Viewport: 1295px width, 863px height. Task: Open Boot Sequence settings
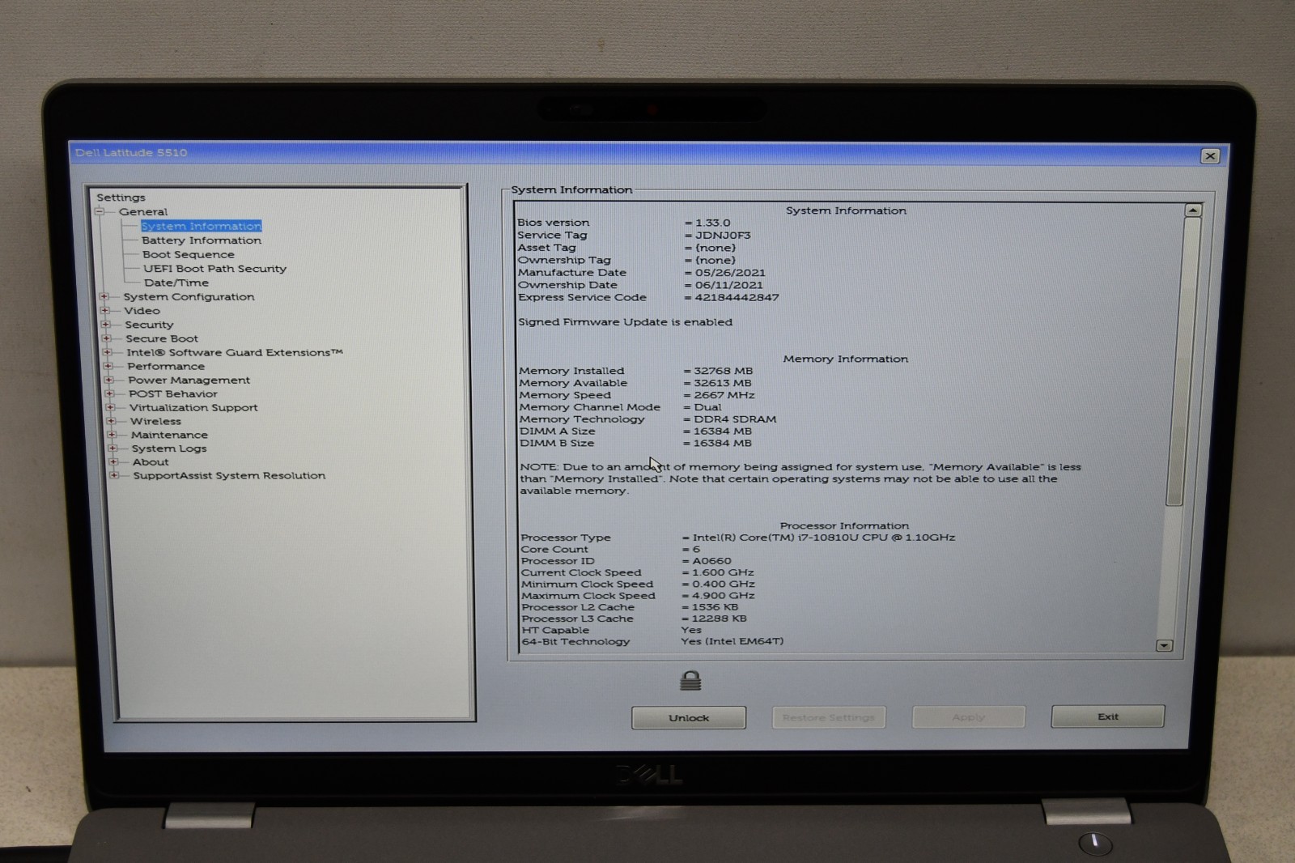click(x=188, y=254)
